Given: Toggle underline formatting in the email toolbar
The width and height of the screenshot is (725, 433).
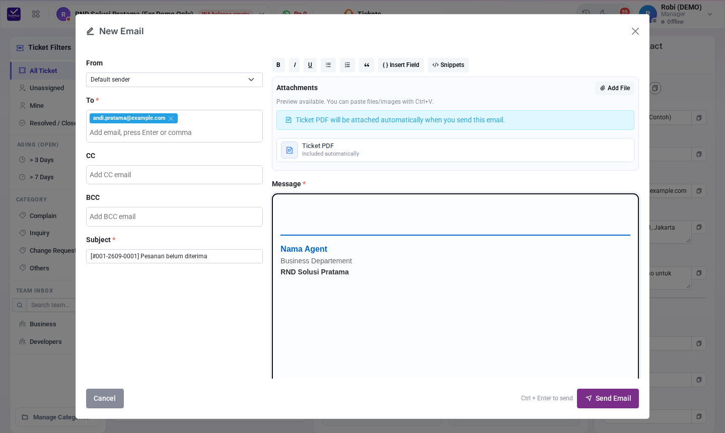Looking at the screenshot, I should [310, 65].
